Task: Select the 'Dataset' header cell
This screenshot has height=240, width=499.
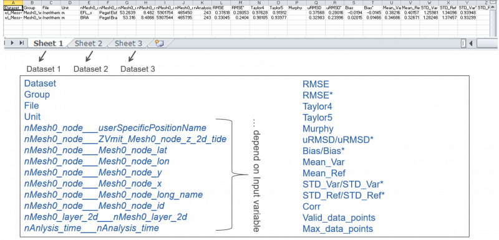Action: [x=13, y=7]
